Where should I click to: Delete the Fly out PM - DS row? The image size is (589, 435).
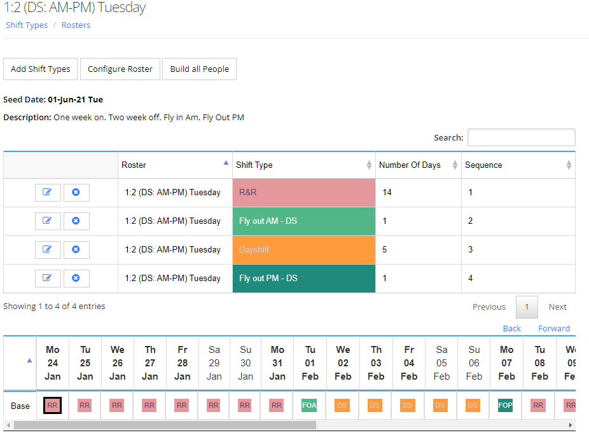click(76, 278)
